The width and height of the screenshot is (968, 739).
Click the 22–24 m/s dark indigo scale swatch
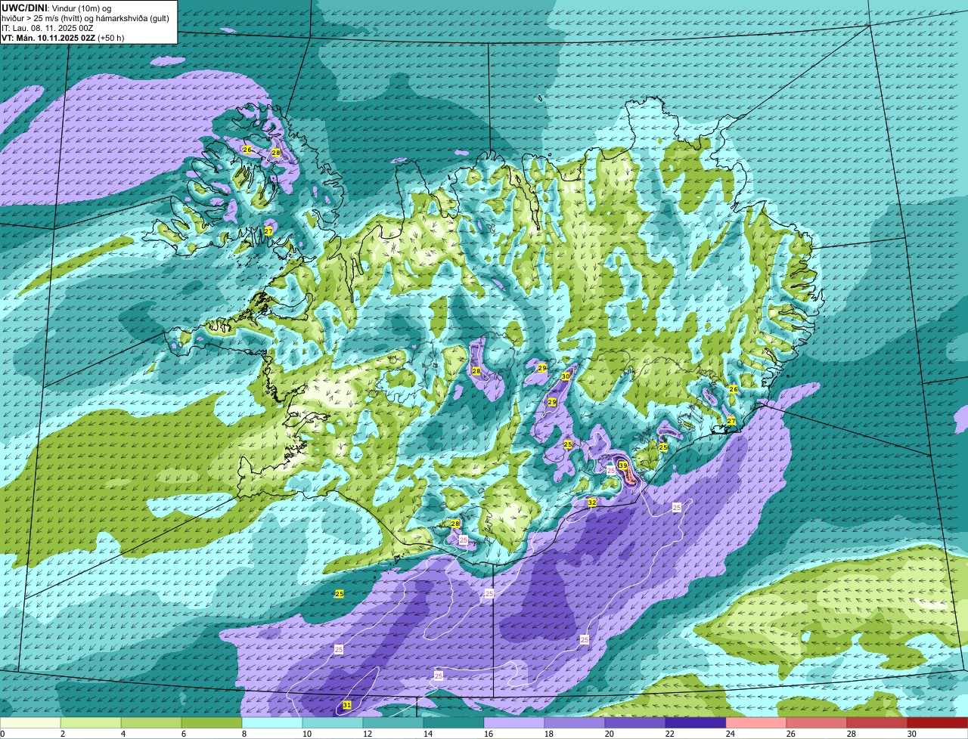pos(696,722)
